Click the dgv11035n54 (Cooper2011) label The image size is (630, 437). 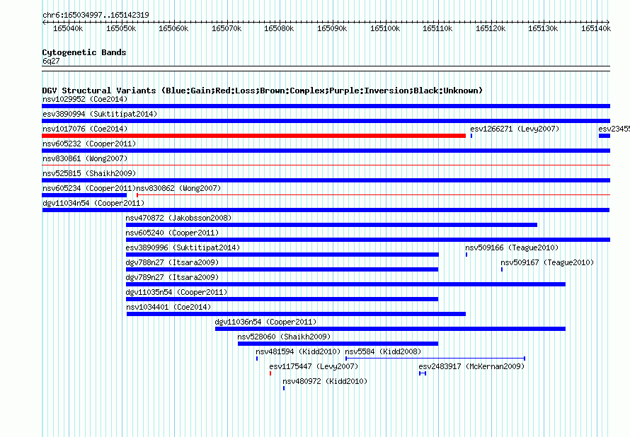point(176,292)
